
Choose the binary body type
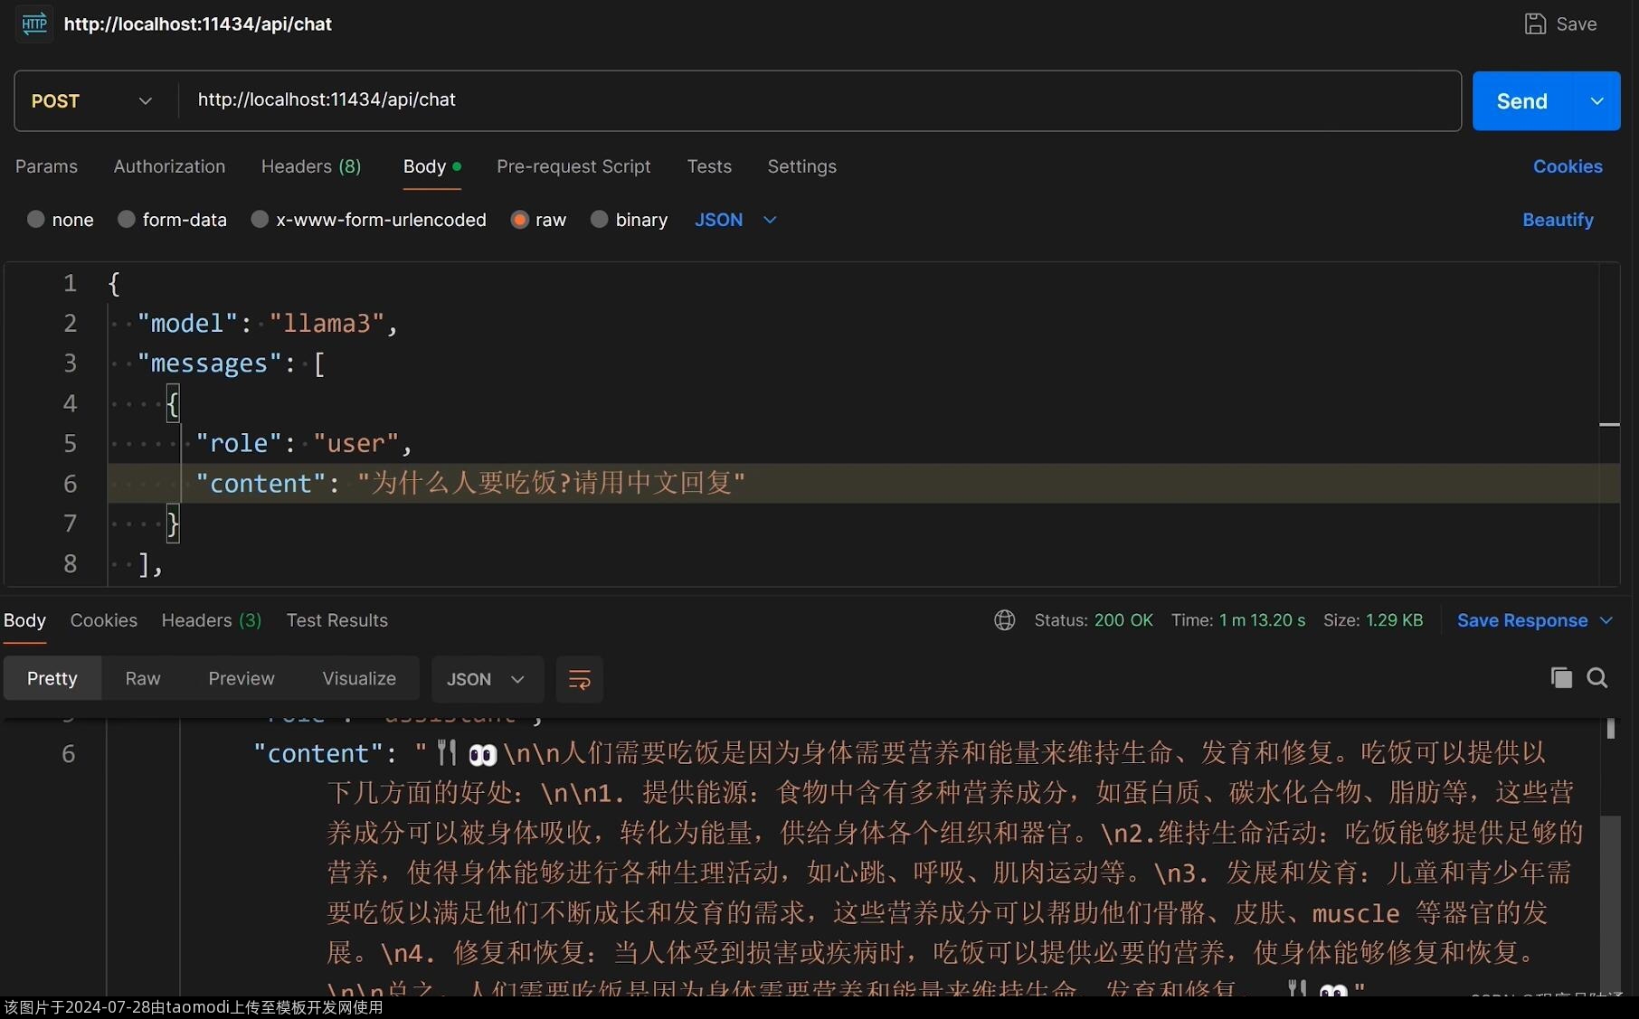pos(599,220)
